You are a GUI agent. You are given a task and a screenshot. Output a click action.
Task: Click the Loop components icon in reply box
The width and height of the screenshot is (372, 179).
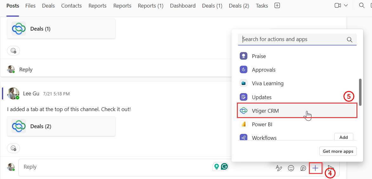coord(303,168)
